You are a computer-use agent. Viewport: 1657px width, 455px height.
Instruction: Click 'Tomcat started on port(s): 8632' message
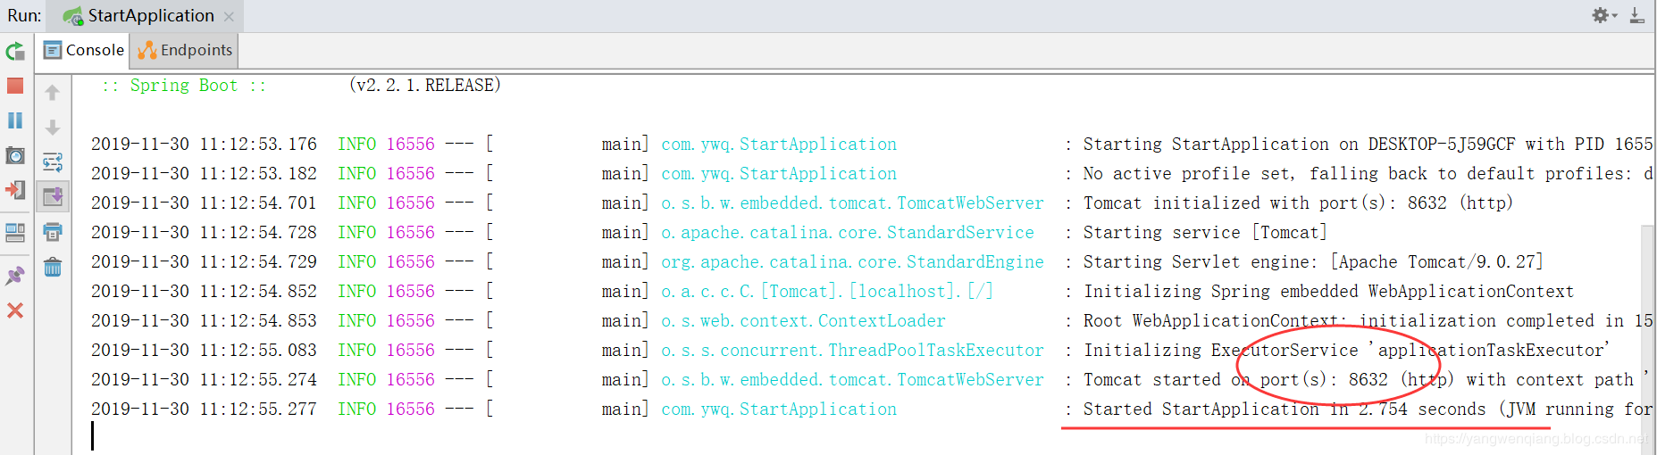[x=1366, y=379]
